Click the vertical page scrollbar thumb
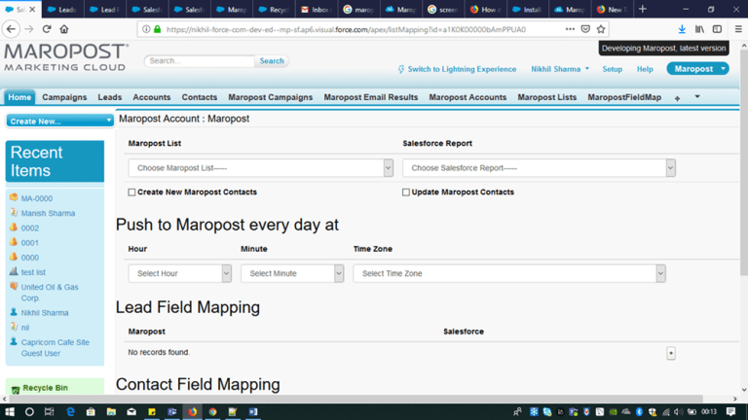 [x=744, y=162]
